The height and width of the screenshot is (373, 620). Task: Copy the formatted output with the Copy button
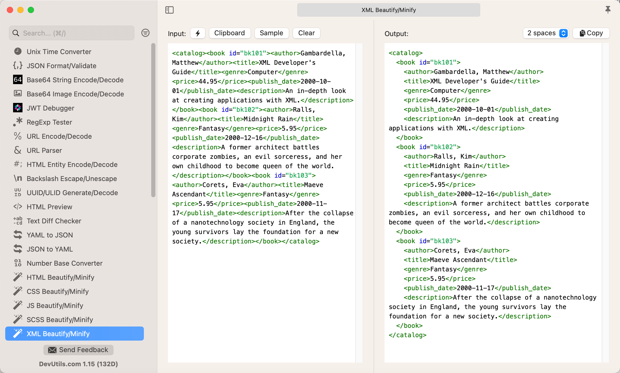[x=591, y=33]
